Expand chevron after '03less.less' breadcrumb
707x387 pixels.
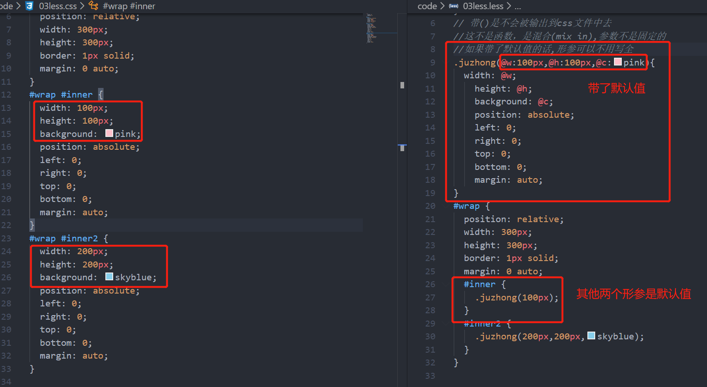(x=509, y=6)
